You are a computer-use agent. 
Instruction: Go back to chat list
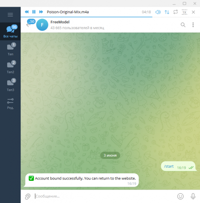[28, 25]
